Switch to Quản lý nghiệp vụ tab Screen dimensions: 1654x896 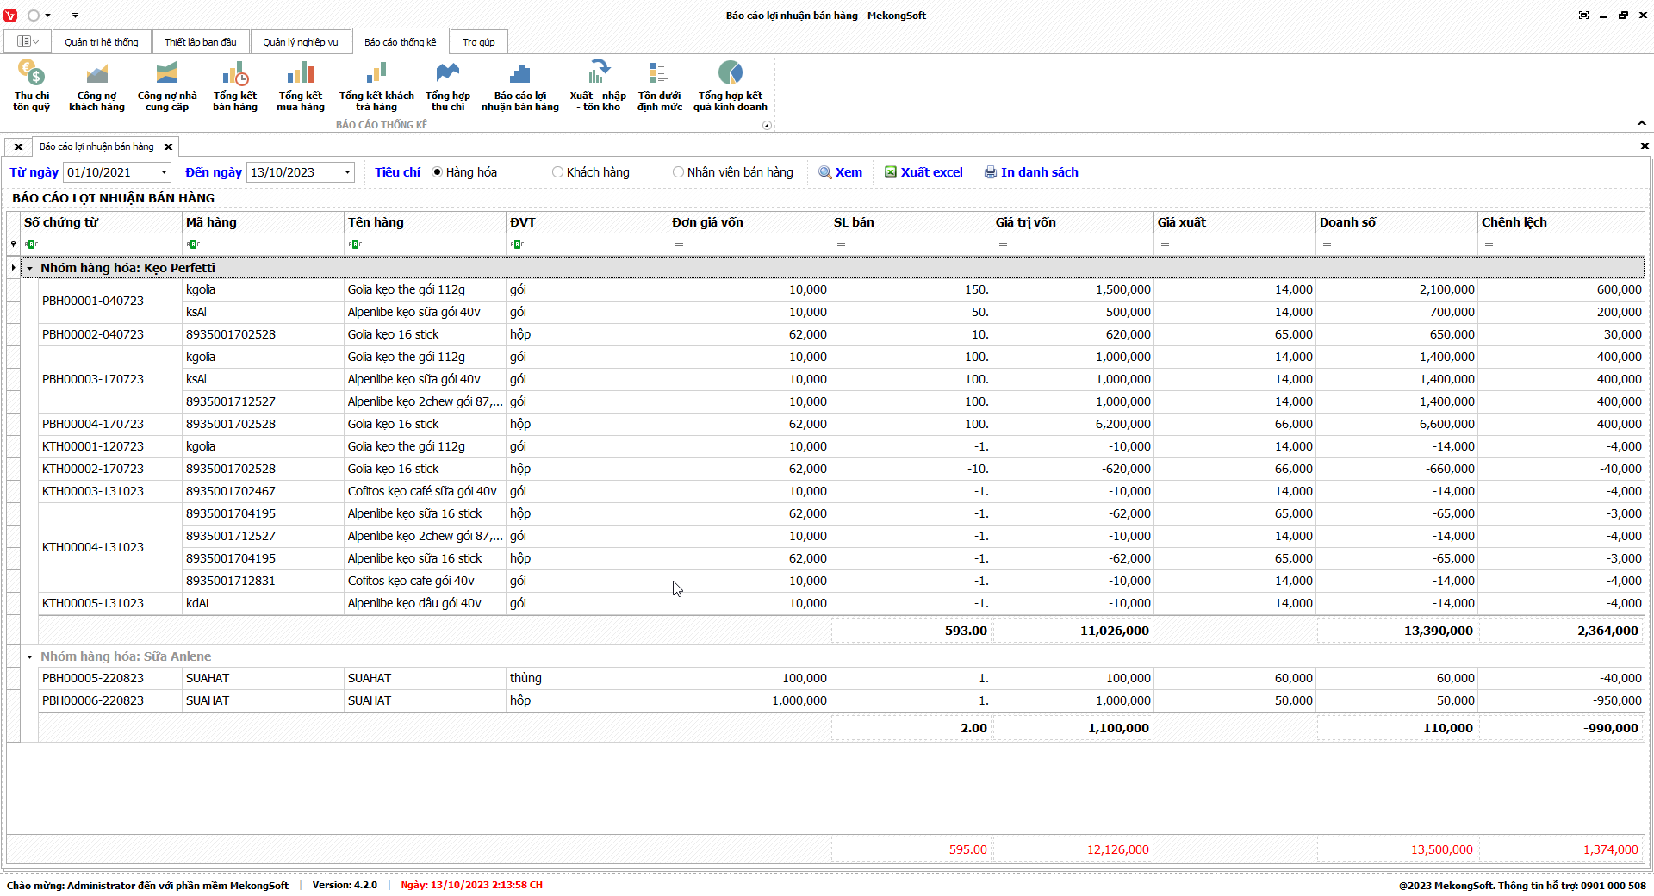301,42
